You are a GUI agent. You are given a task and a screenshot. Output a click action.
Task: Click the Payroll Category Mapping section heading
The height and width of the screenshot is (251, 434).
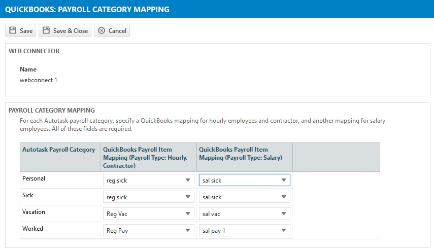52,111
